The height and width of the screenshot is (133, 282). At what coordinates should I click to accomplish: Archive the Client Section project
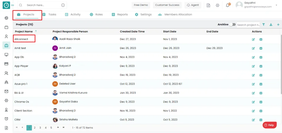261,111
